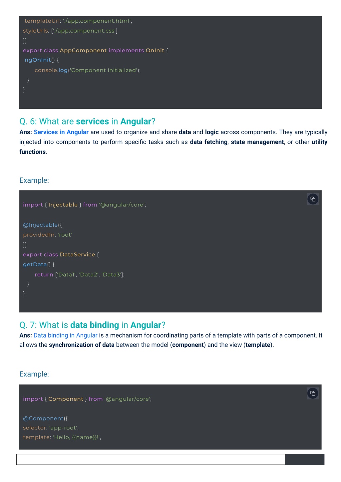Click the return Data1, Data2, Data3 line
The height and width of the screenshot is (482, 341).
click(x=80, y=275)
